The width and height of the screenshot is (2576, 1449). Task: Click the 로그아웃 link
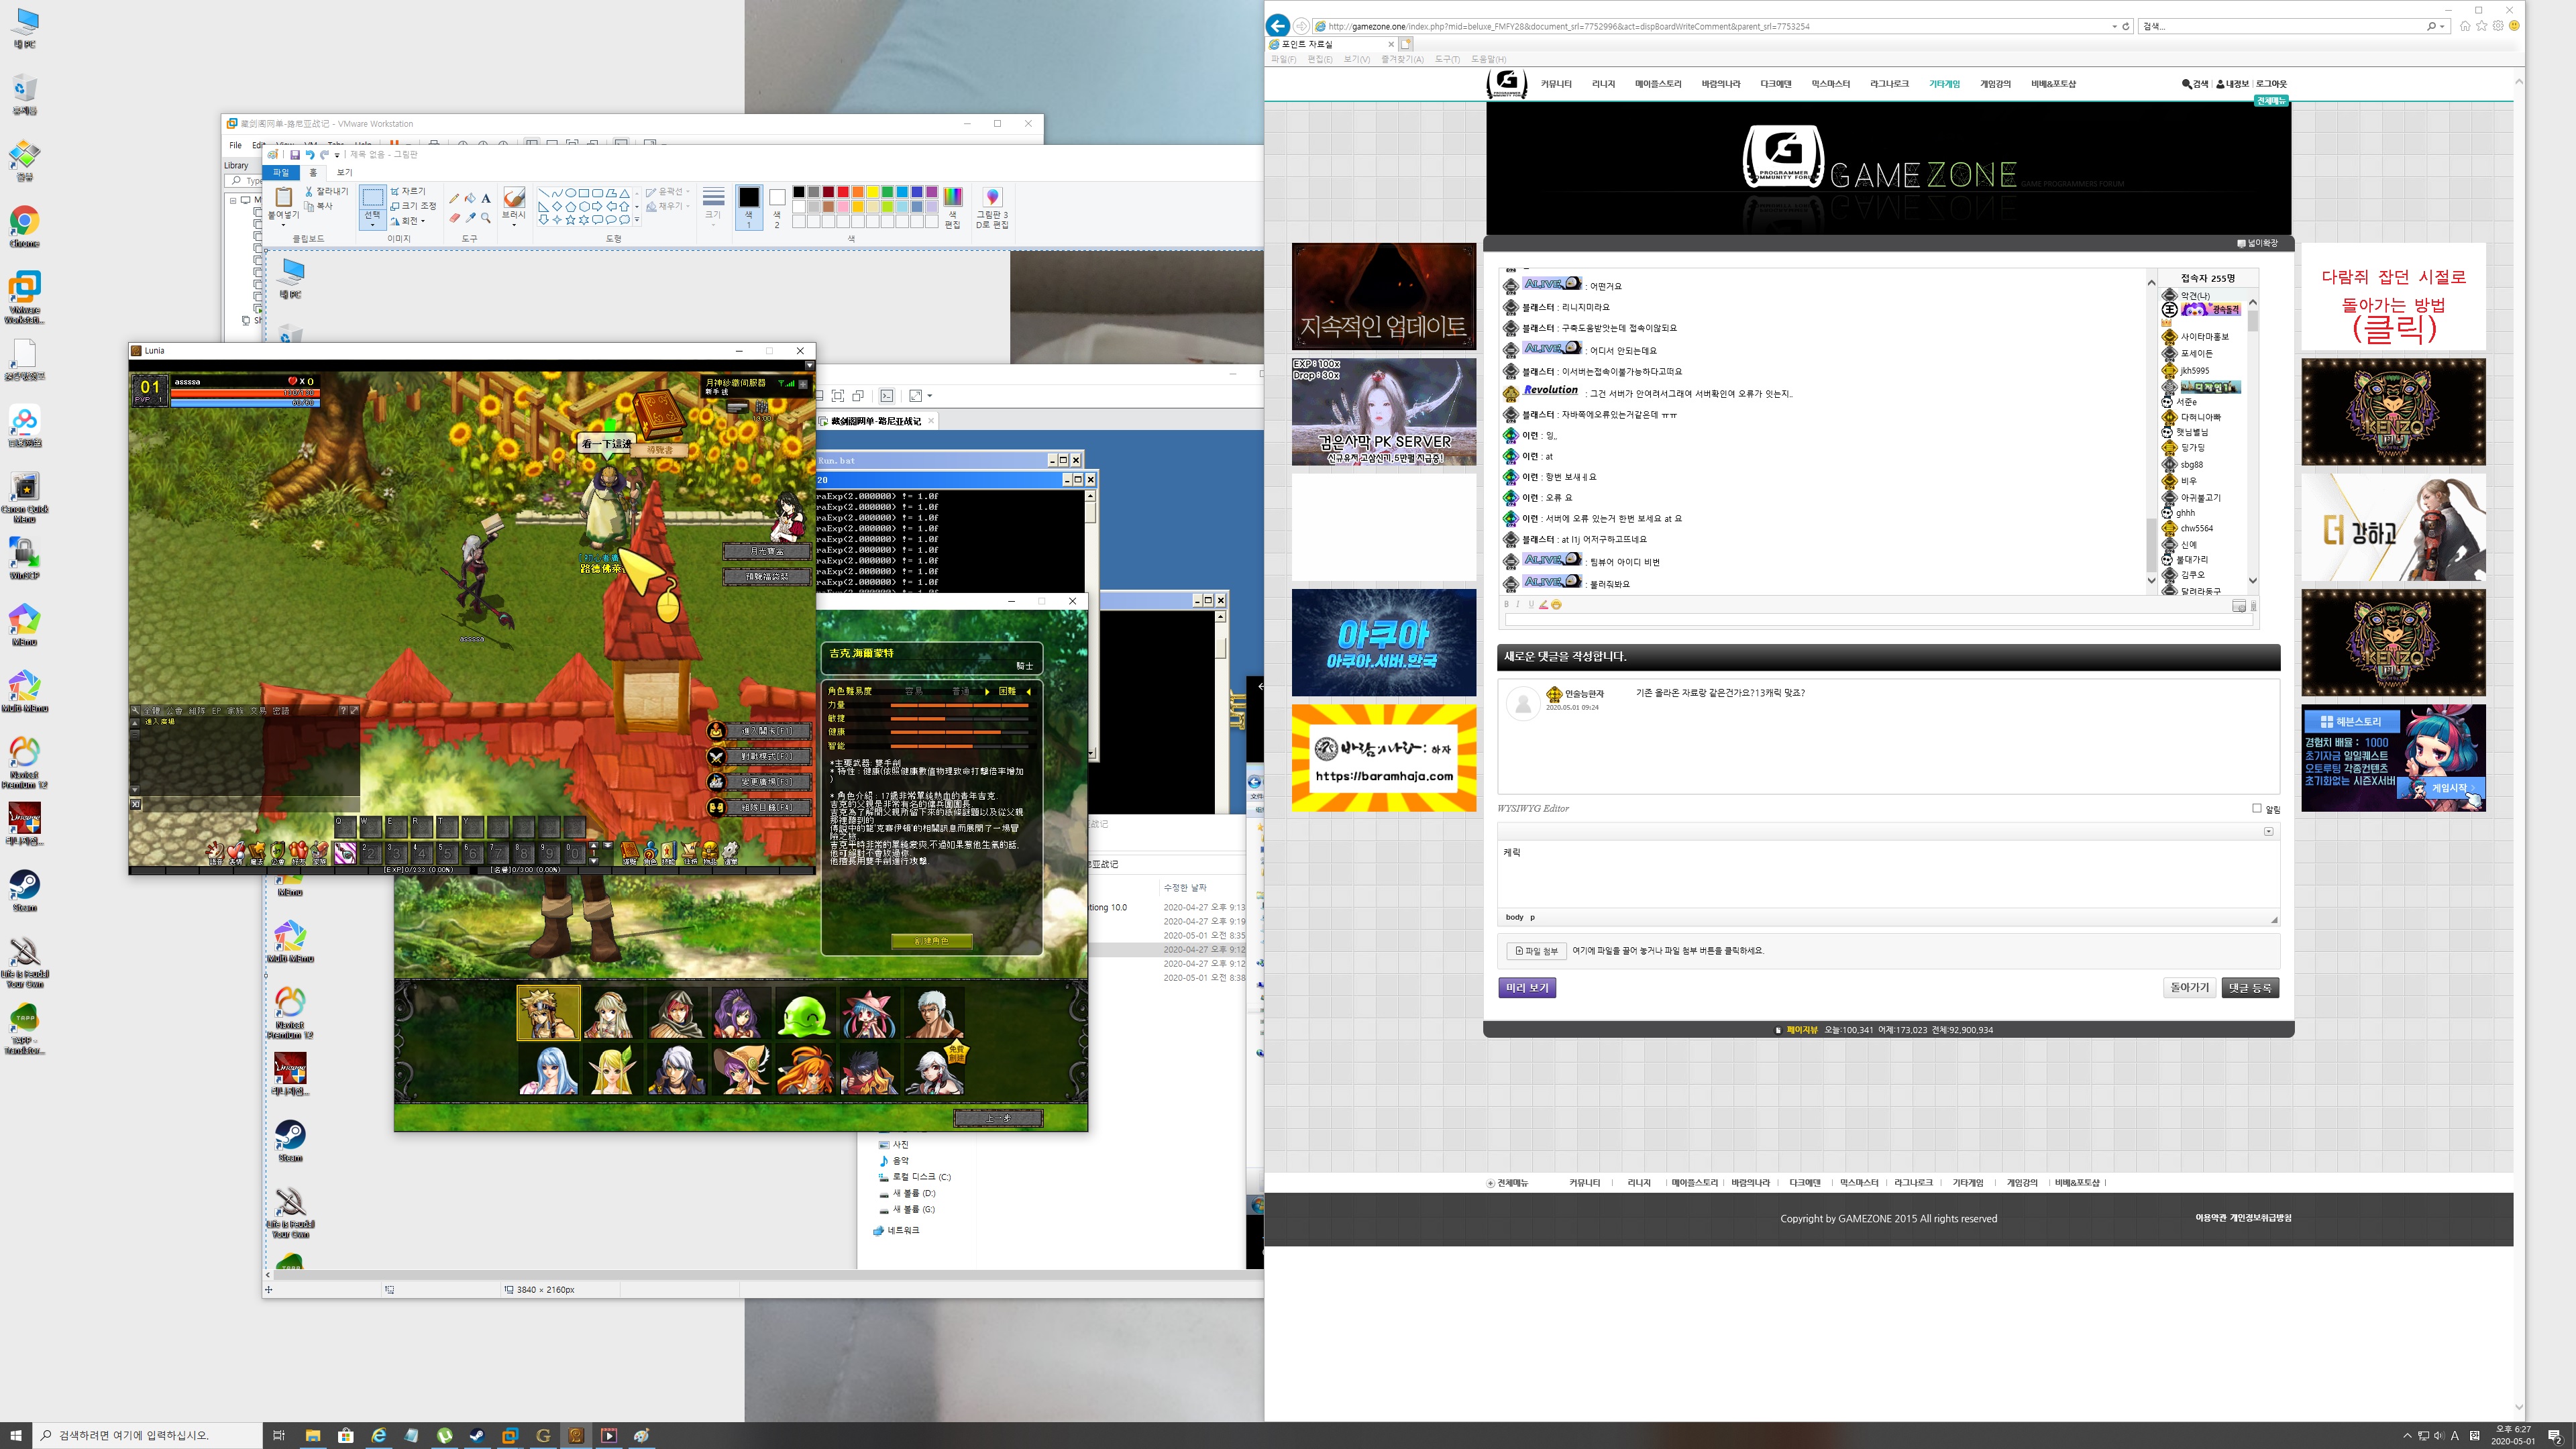tap(2271, 84)
